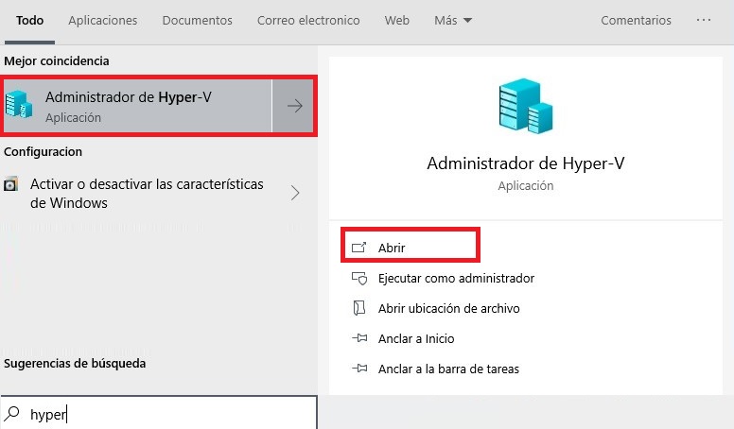This screenshot has height=429, width=734.
Task: Select Administrador de Hyper-V best match result
Action: tap(138, 106)
